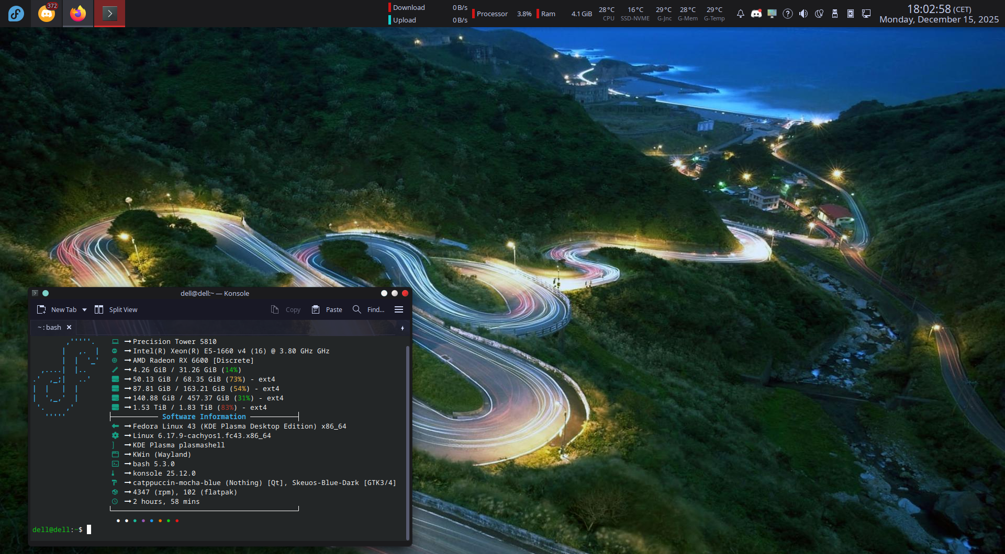Click the New Tab icon in Konsole
This screenshot has height=554, width=1005.
pos(41,309)
